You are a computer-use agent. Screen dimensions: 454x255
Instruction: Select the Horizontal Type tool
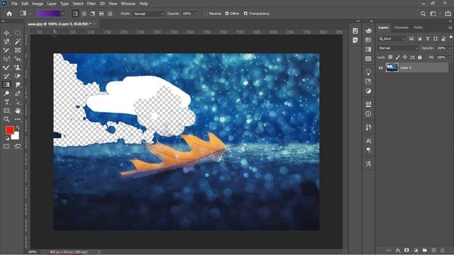[6, 102]
